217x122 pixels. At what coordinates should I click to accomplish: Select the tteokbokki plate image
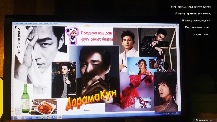point(44,107)
